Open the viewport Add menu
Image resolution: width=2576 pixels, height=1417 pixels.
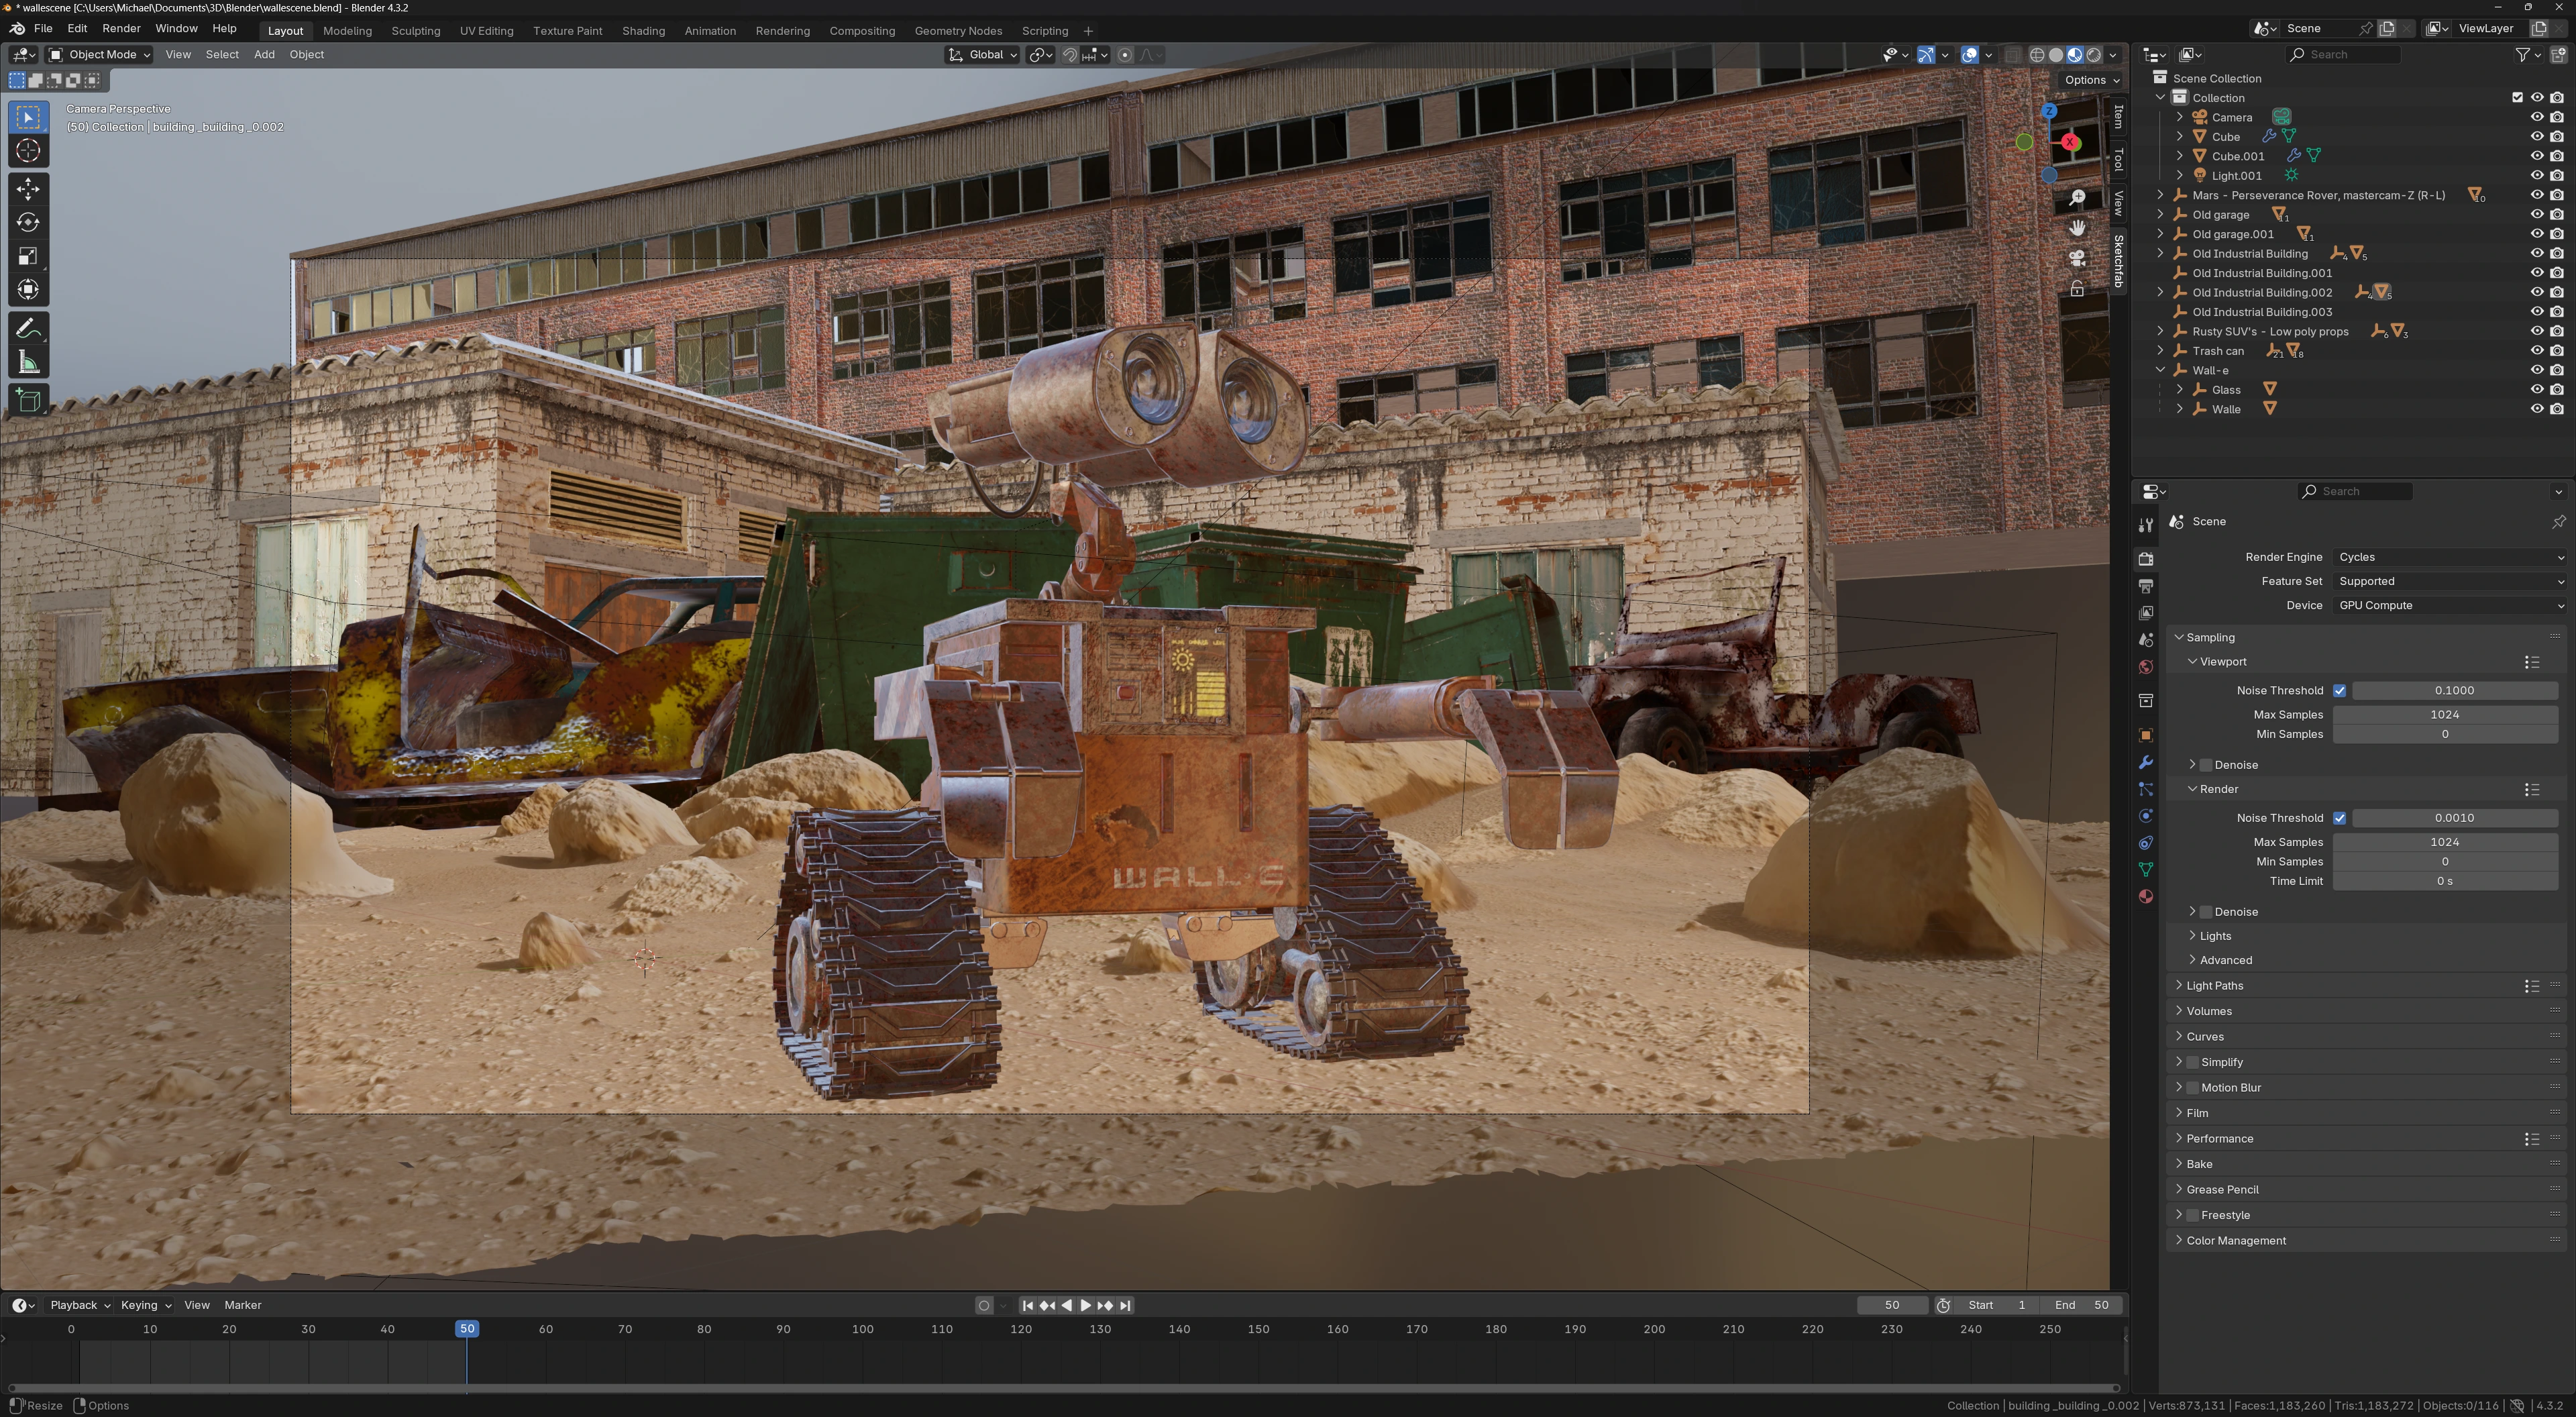[x=264, y=55]
